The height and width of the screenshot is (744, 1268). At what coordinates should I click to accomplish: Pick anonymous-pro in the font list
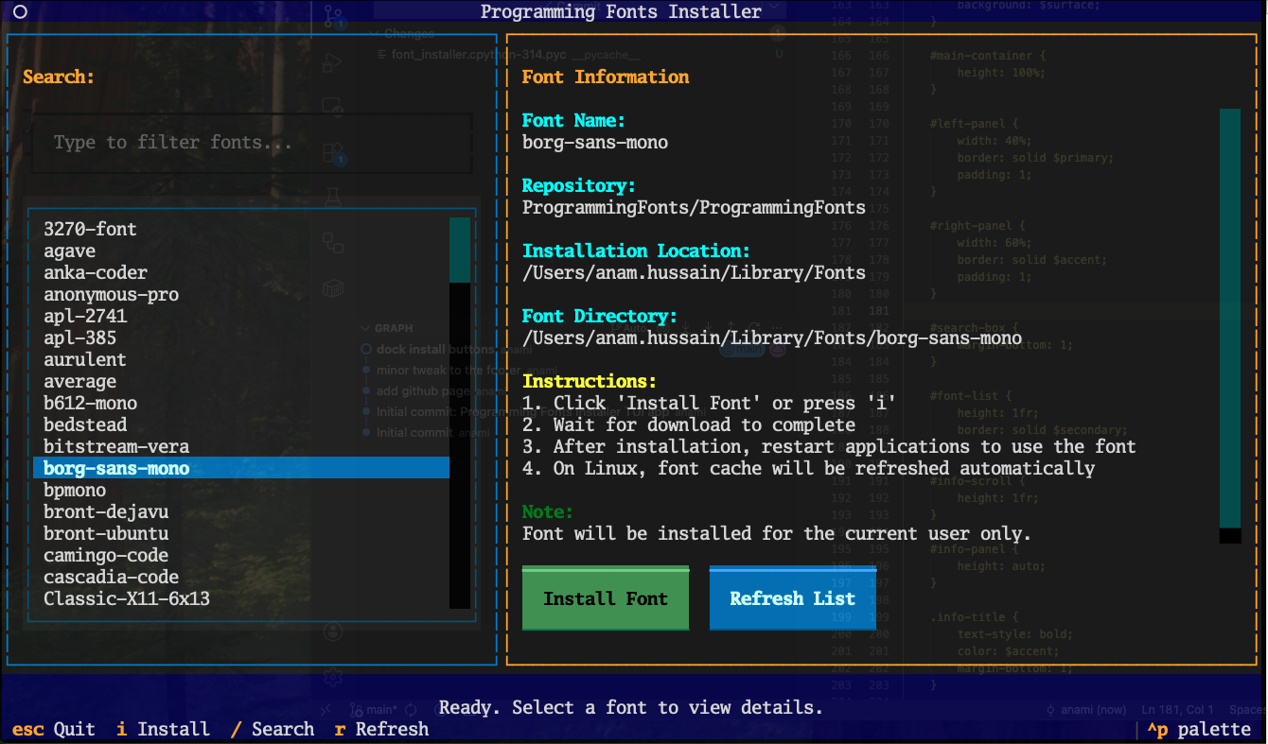pyautogui.click(x=111, y=294)
